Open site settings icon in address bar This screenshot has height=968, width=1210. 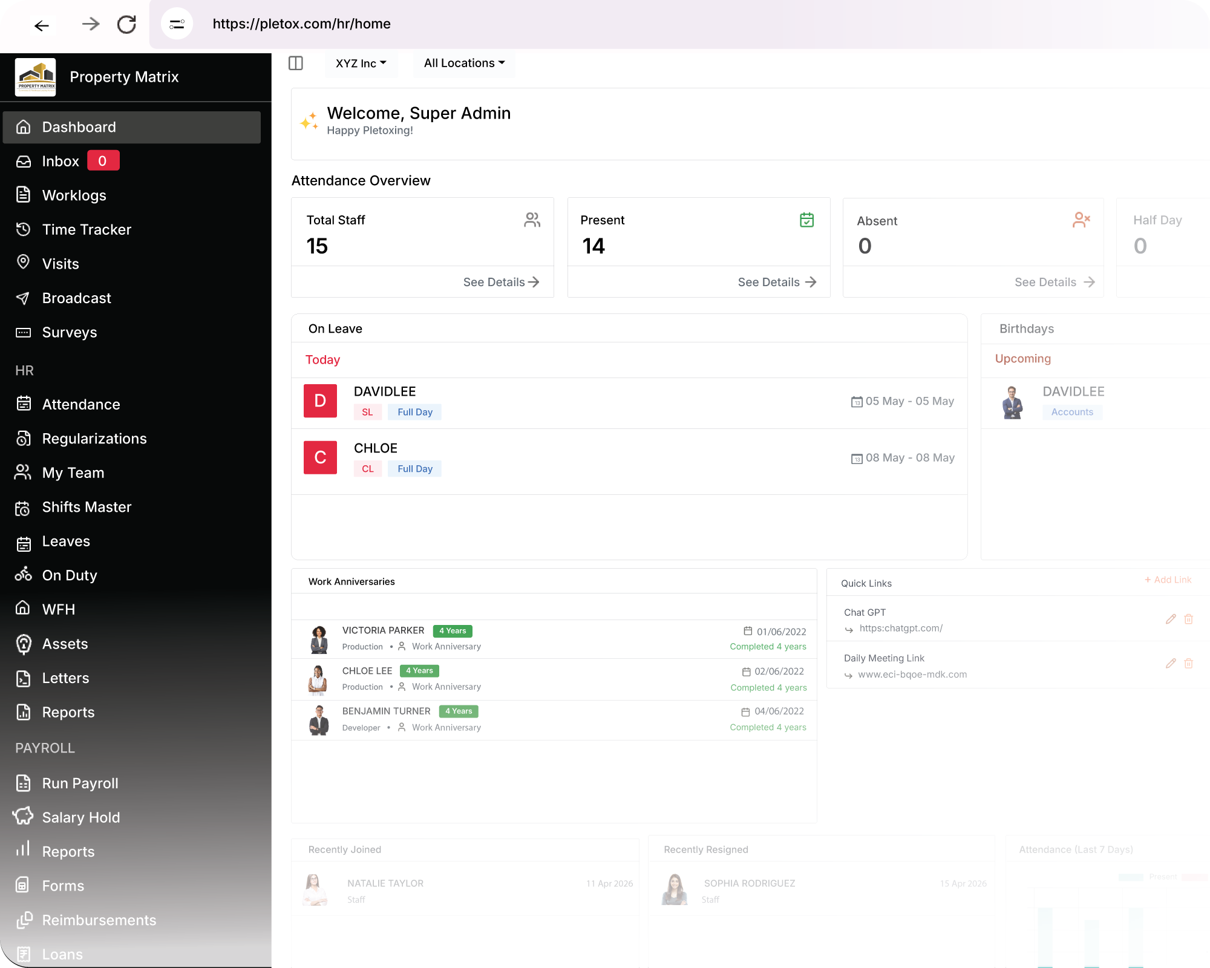coord(177,24)
